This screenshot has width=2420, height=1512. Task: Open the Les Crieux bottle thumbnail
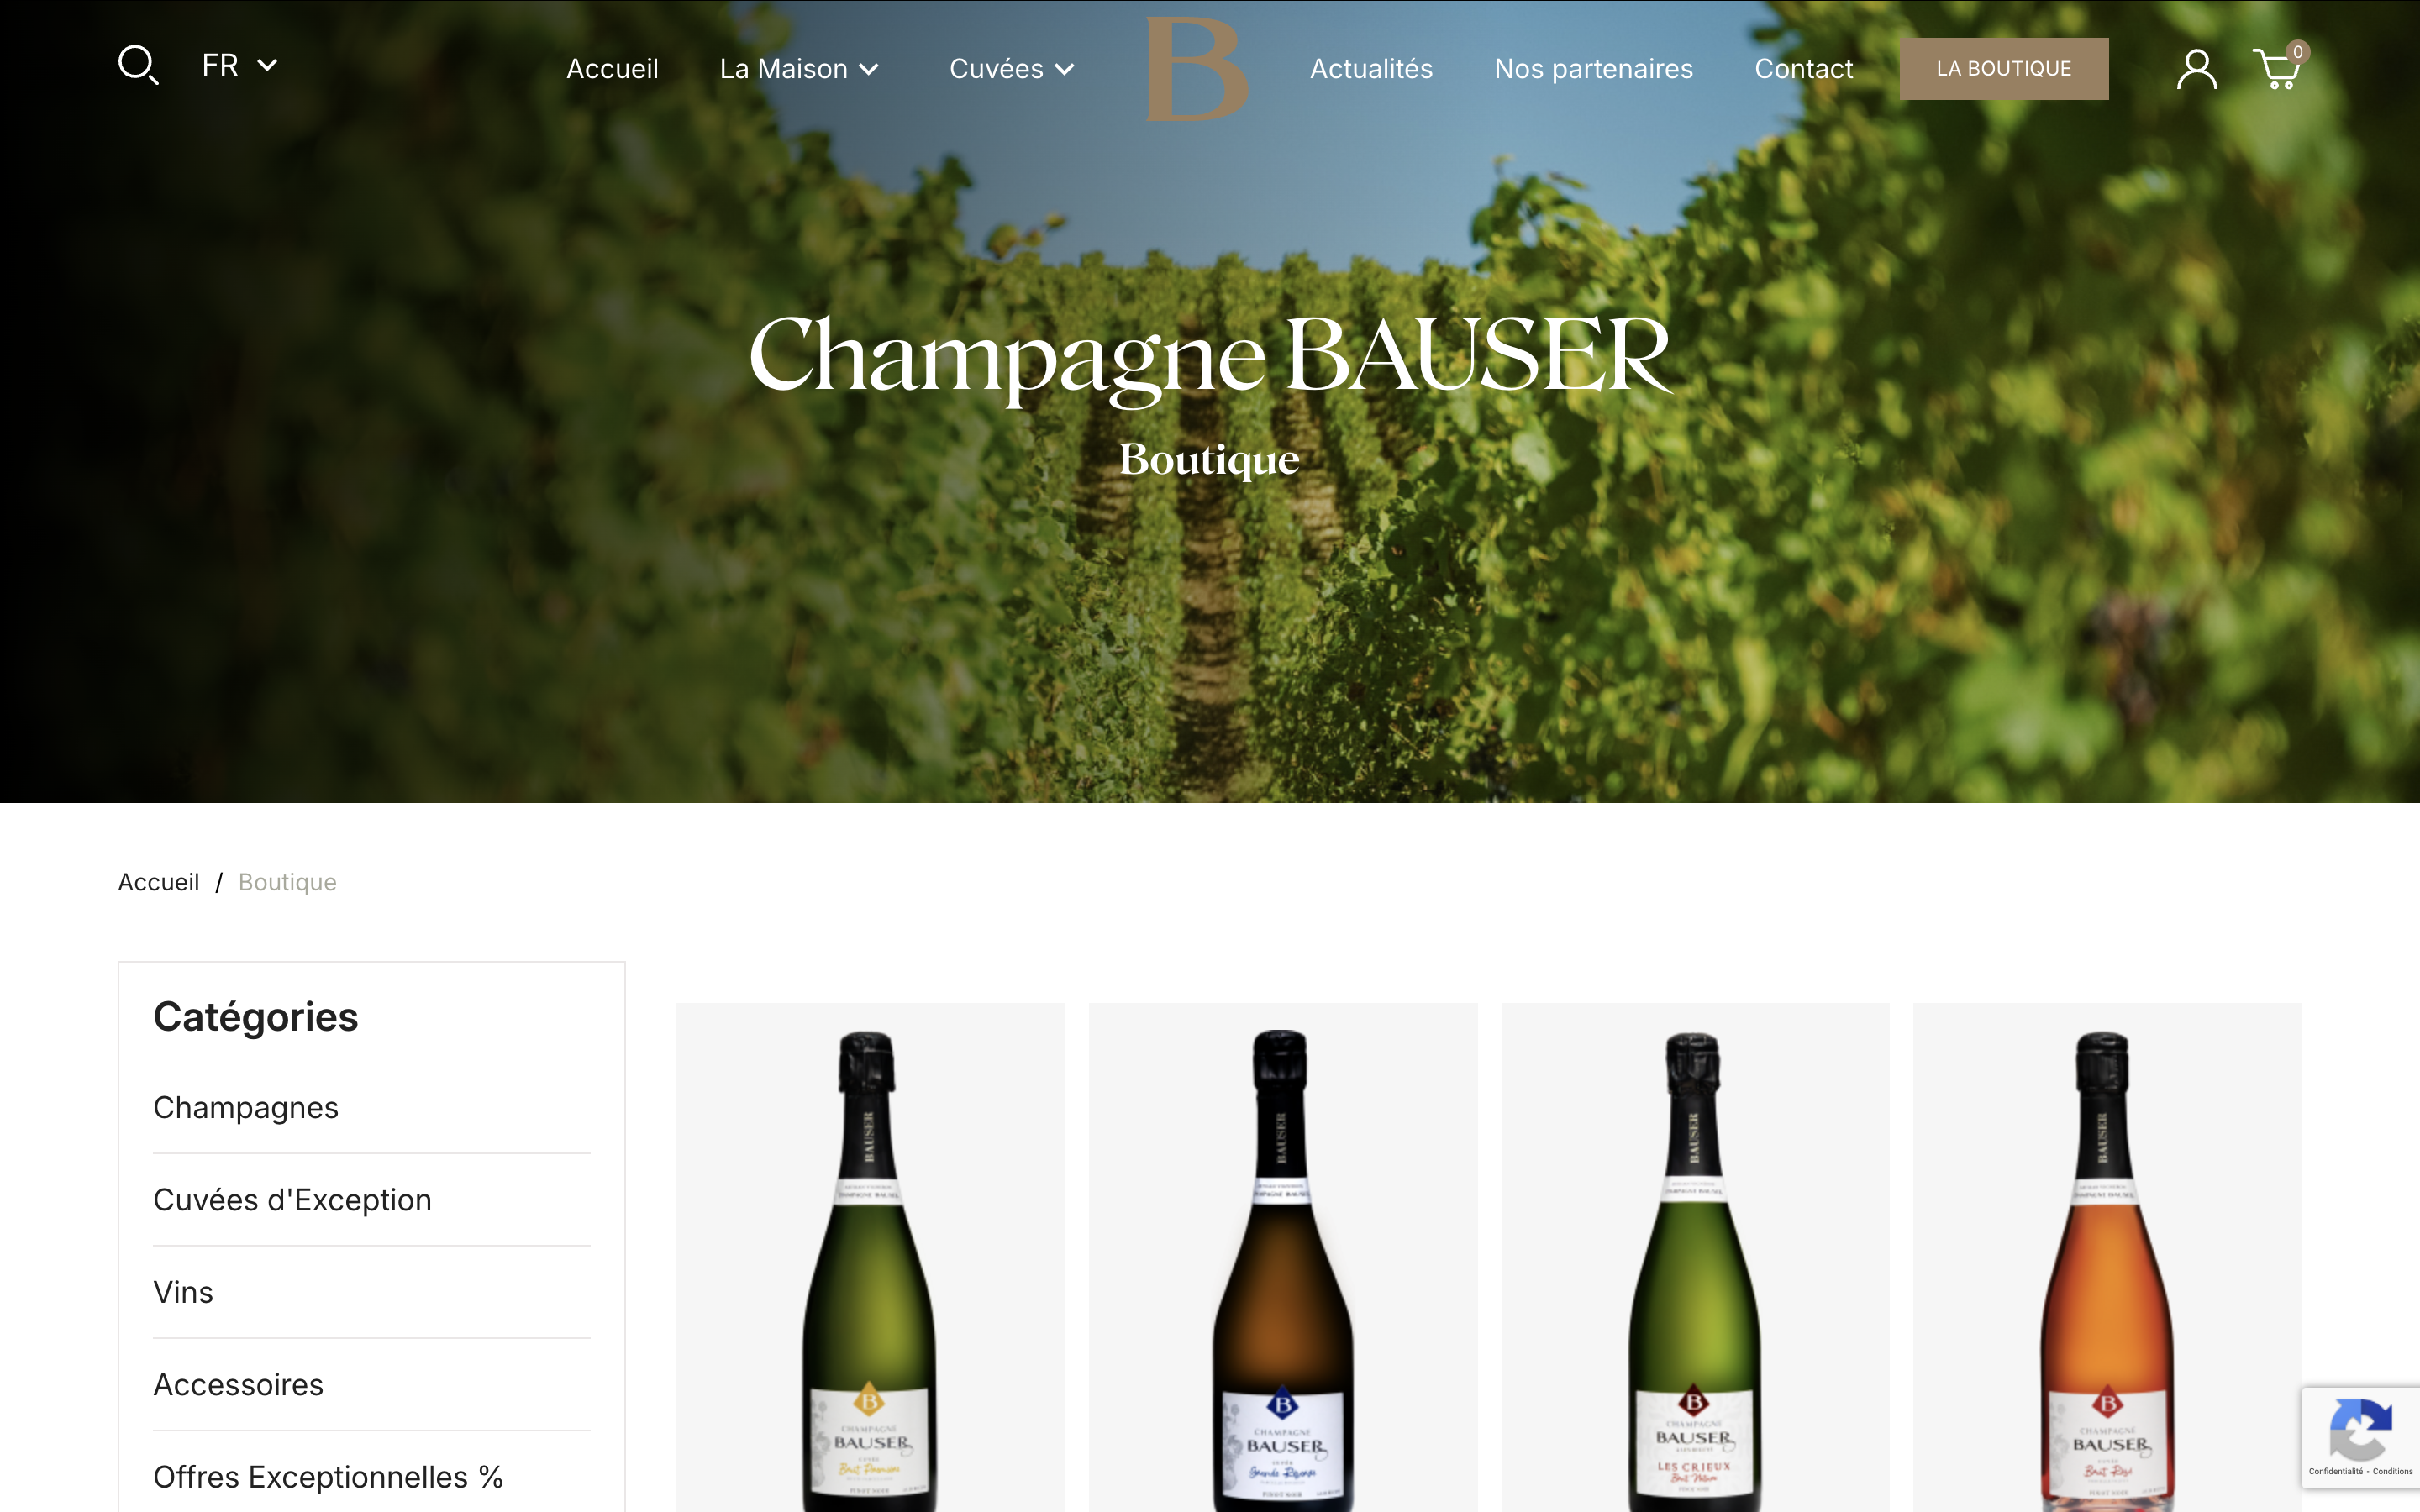[x=1695, y=1258]
